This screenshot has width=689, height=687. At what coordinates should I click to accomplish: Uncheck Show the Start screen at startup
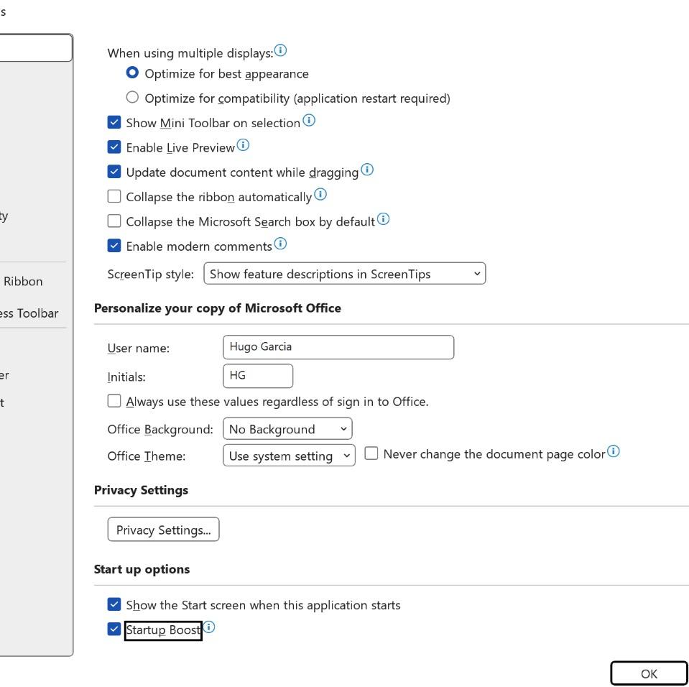point(114,604)
